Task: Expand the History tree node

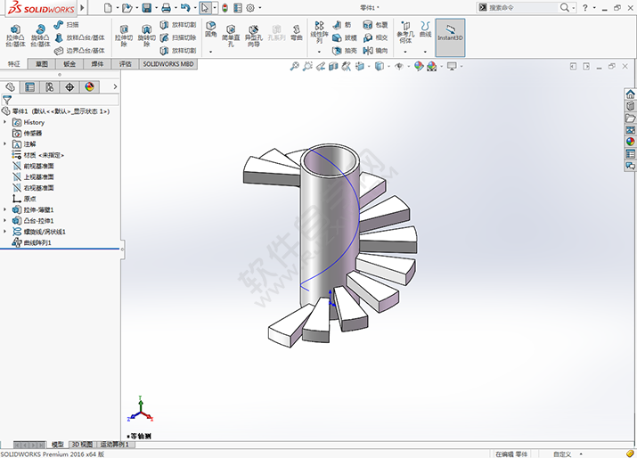Action: (x=5, y=122)
